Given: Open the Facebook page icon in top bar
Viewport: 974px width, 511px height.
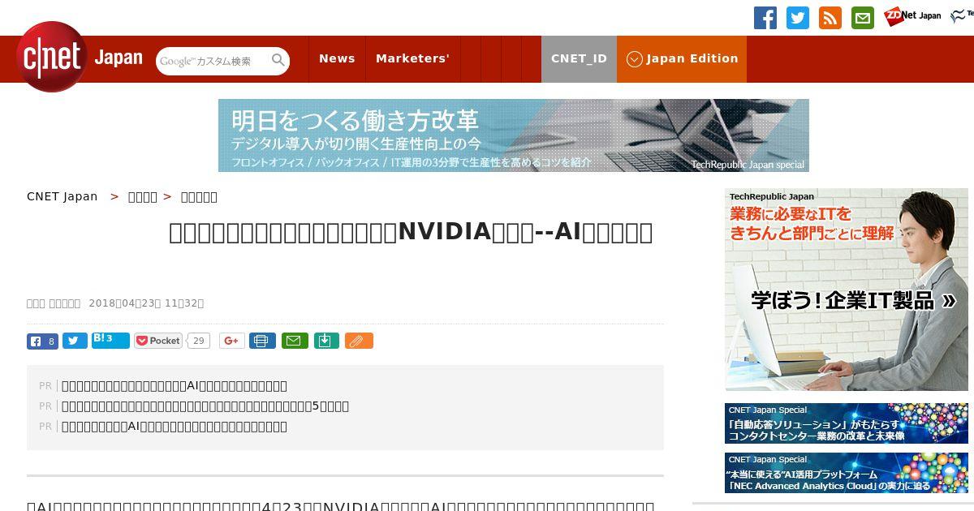Looking at the screenshot, I should 765,18.
